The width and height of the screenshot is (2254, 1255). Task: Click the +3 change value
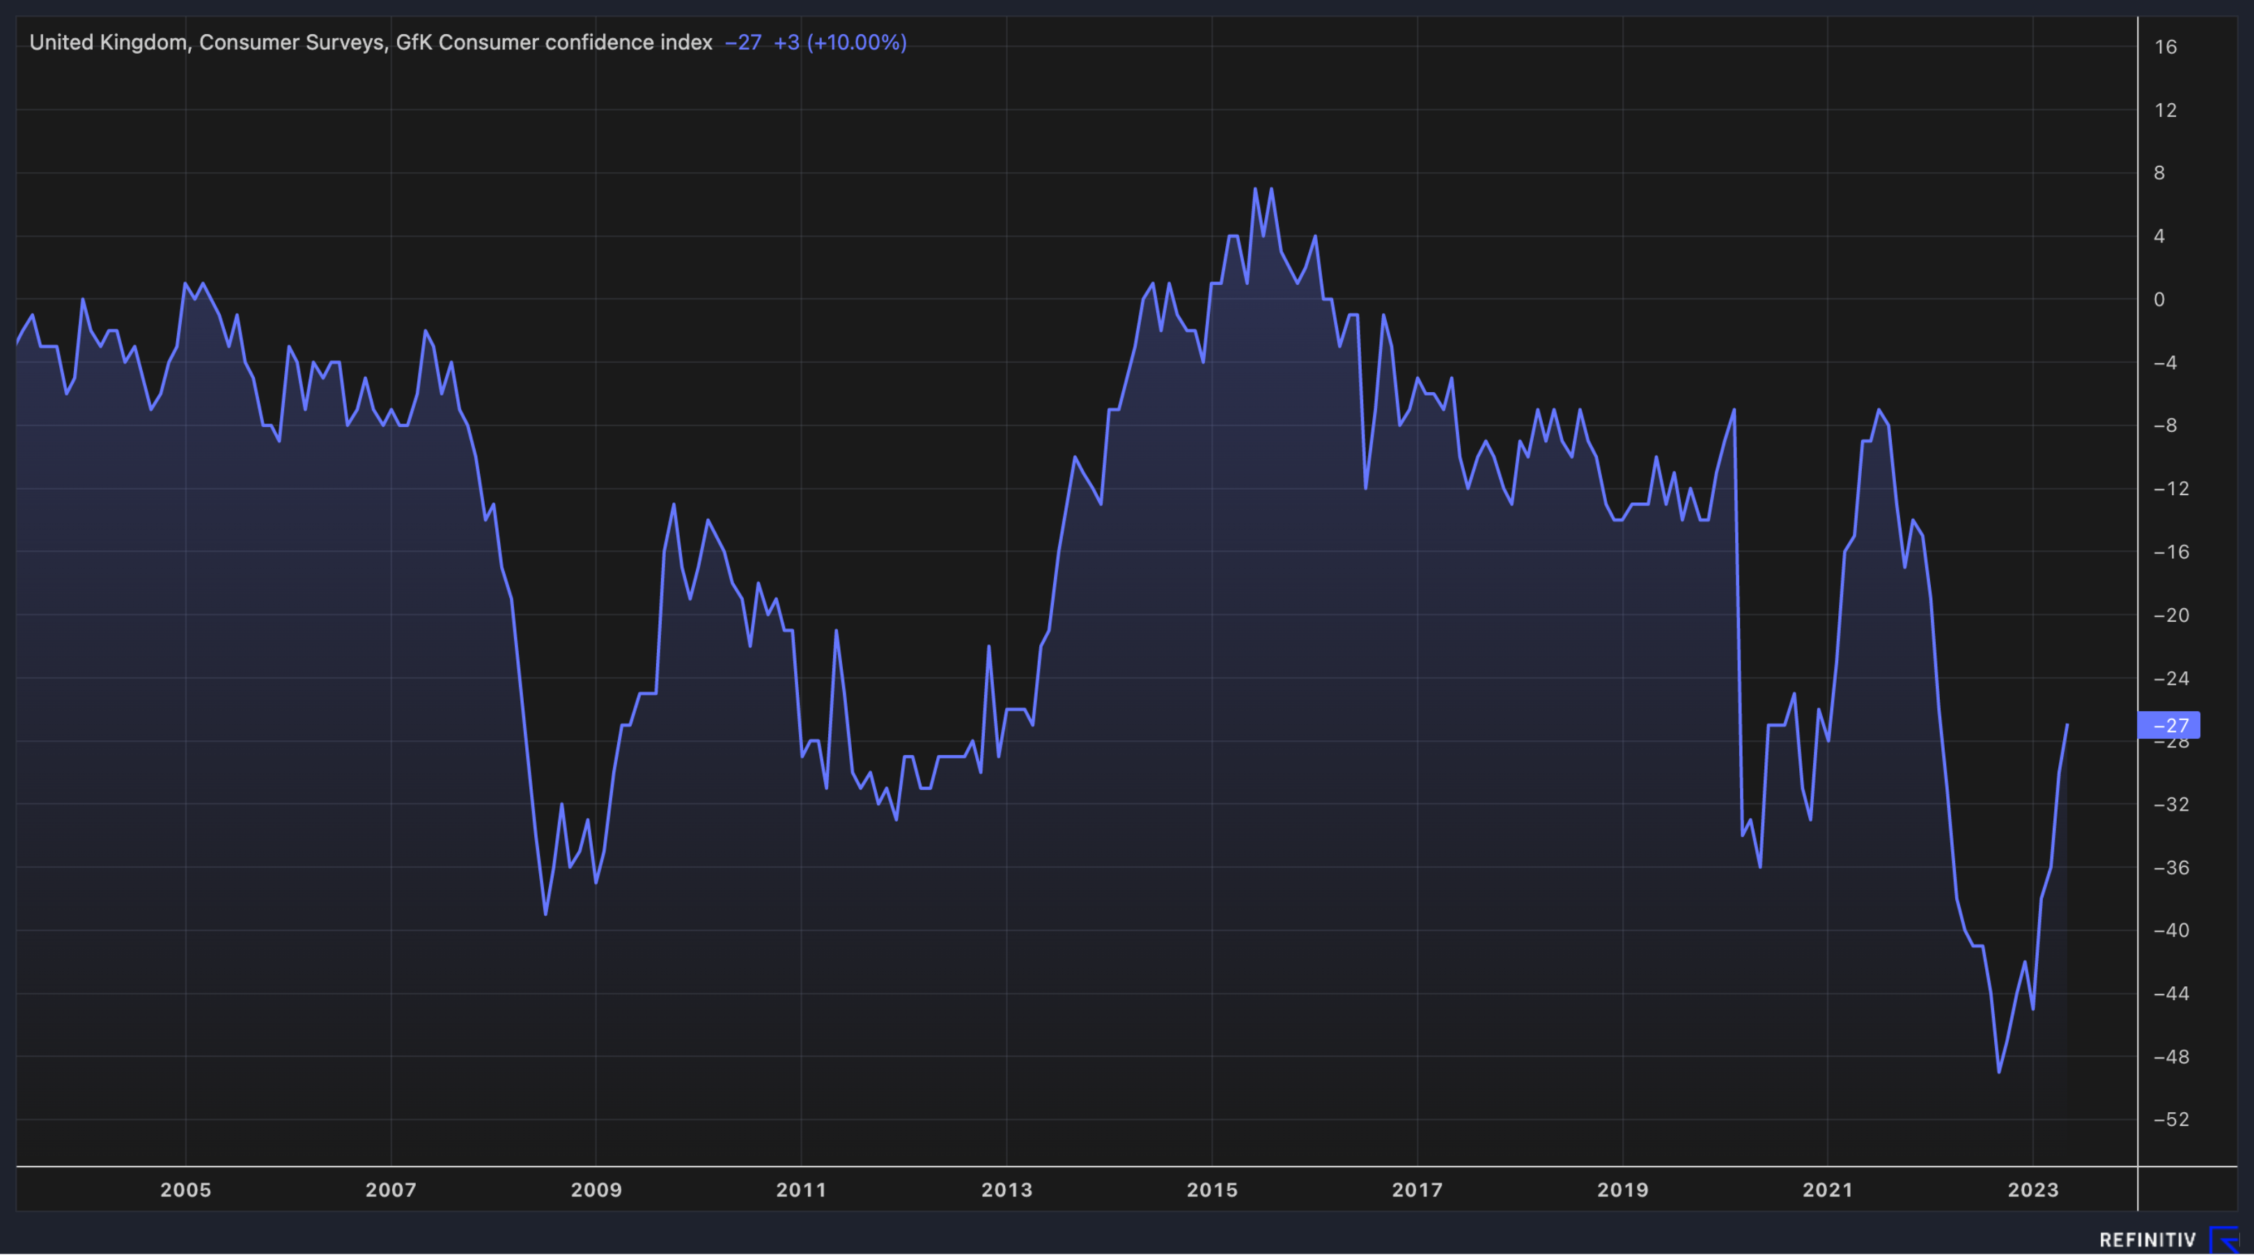click(x=786, y=42)
